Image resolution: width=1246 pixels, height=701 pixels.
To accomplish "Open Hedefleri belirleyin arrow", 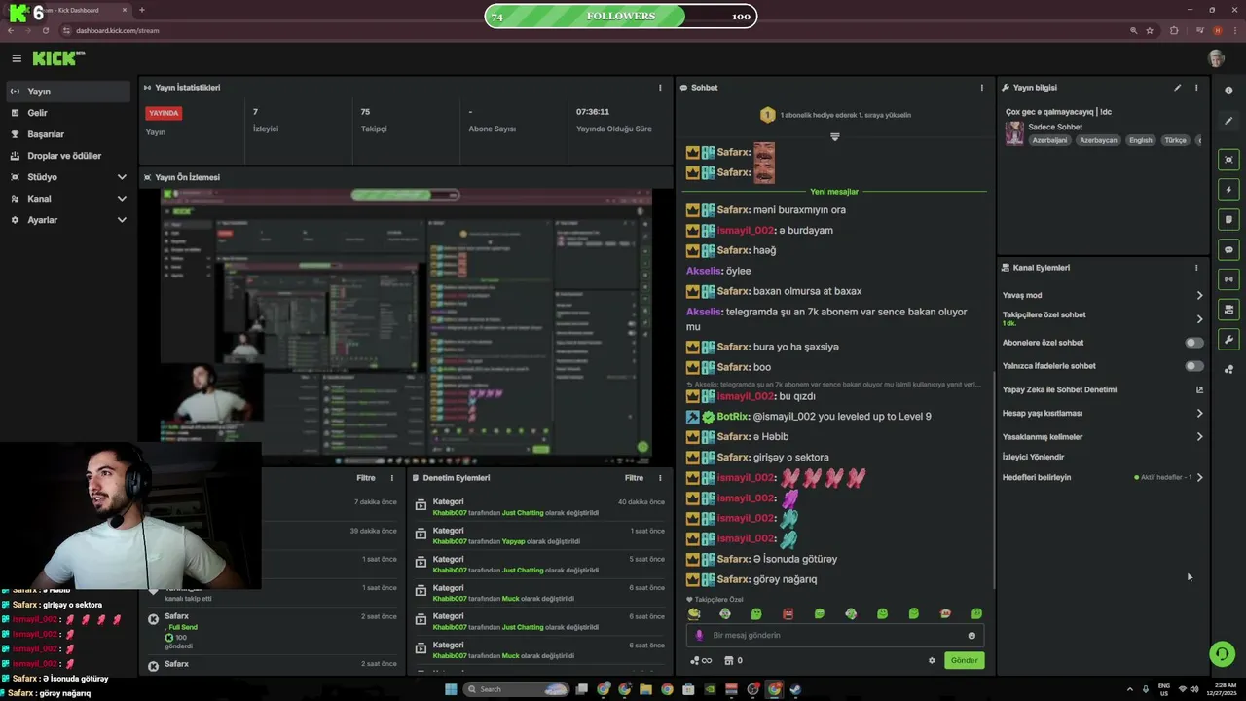I will coord(1199,477).
